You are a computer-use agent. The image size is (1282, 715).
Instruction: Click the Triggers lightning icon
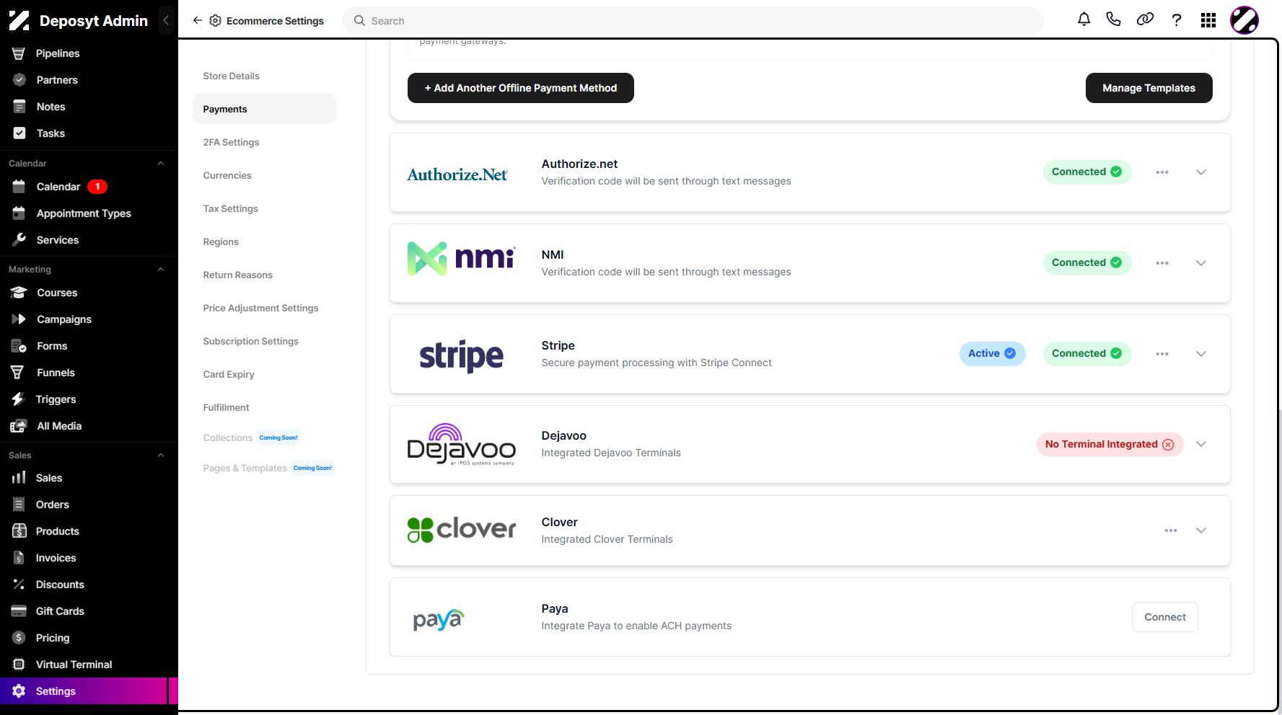click(x=18, y=399)
